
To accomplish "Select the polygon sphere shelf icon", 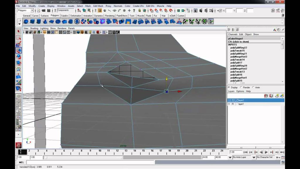I will (x=26, y=21).
